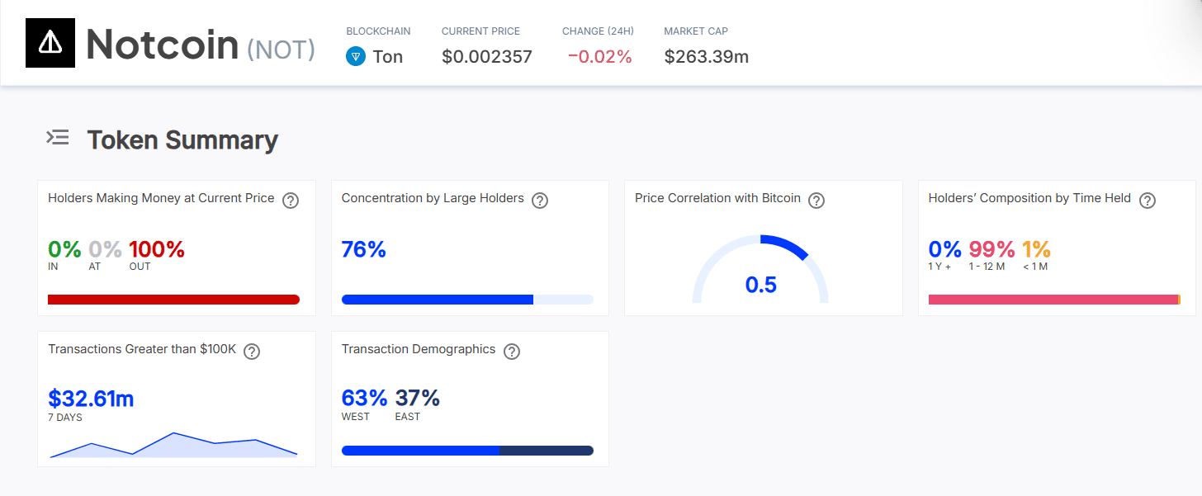Open help for Transaction Demographics
Image resolution: width=1202 pixels, height=496 pixels.
point(512,351)
